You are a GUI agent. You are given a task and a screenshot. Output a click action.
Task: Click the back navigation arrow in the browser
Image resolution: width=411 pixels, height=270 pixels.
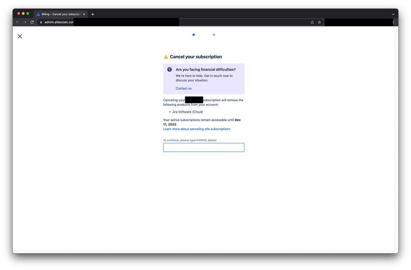pos(17,22)
